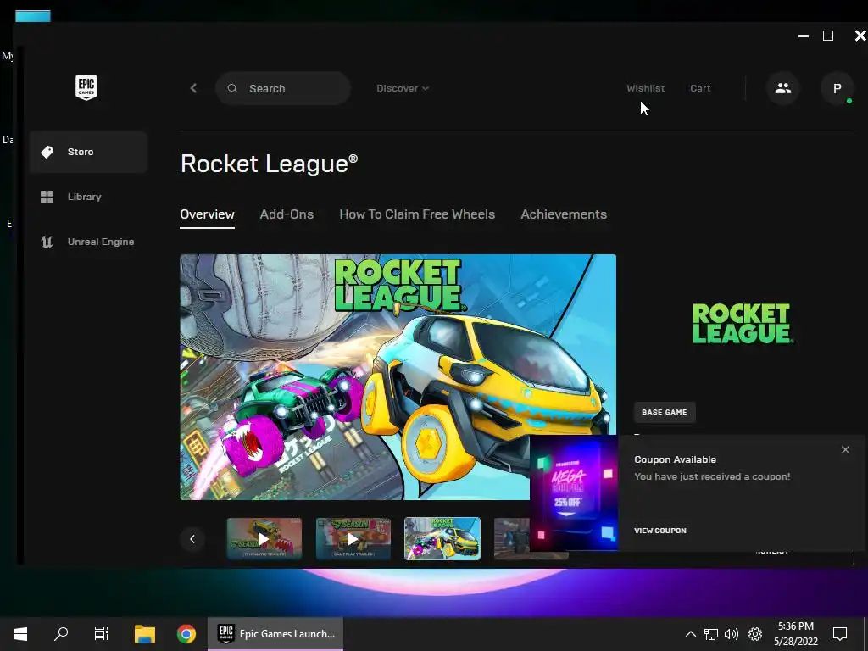Open File Explorer from the taskbar
Image resolution: width=868 pixels, height=651 pixels.
pos(144,634)
